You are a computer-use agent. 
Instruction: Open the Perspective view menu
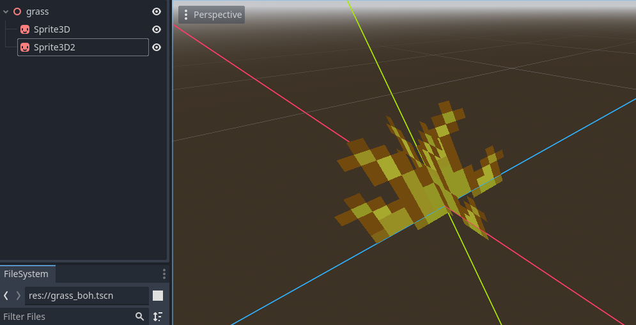[212, 15]
